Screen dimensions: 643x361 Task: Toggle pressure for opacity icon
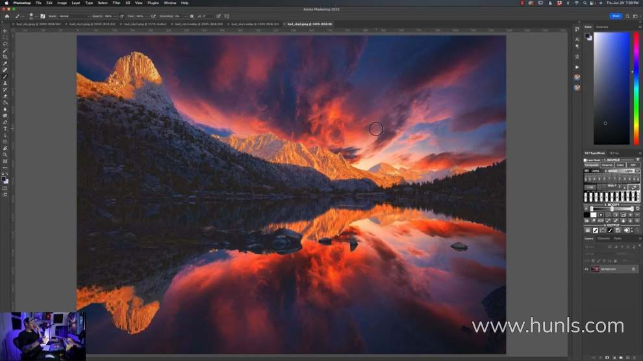121,16
